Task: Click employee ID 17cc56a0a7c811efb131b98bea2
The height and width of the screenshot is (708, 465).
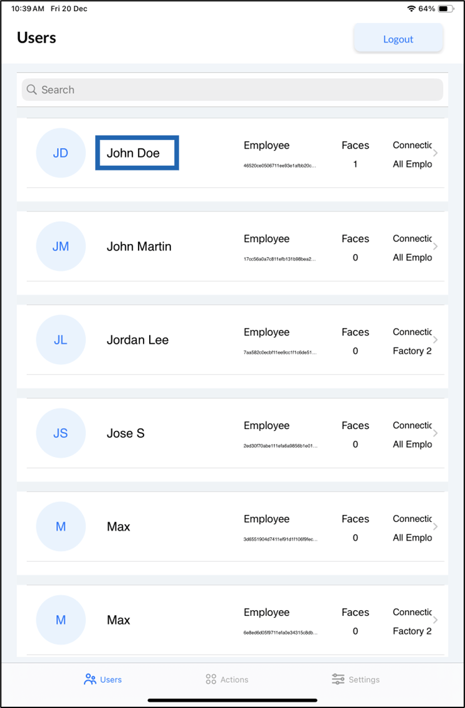Action: 280,259
